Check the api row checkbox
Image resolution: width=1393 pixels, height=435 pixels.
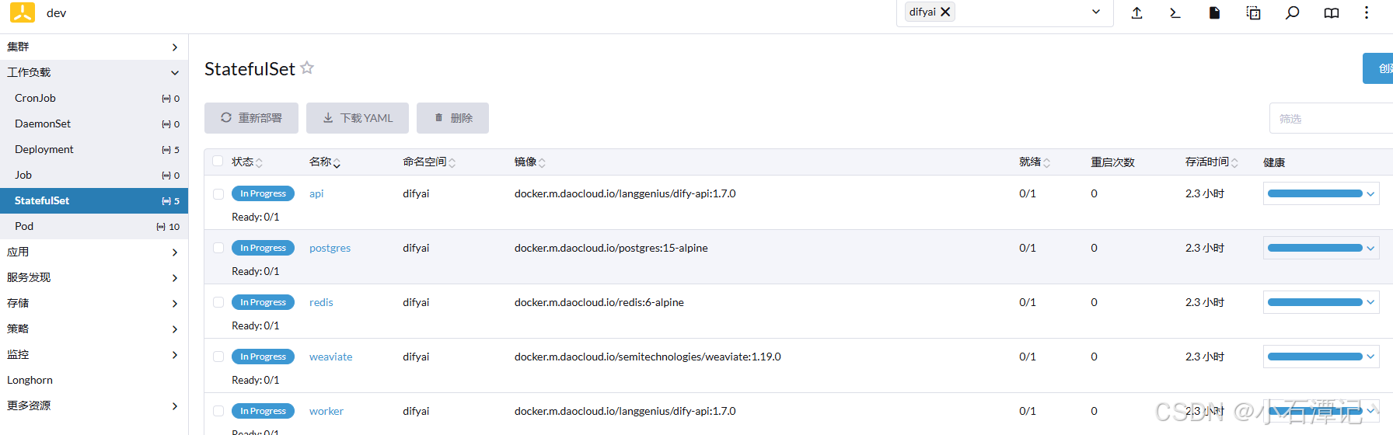coord(218,193)
